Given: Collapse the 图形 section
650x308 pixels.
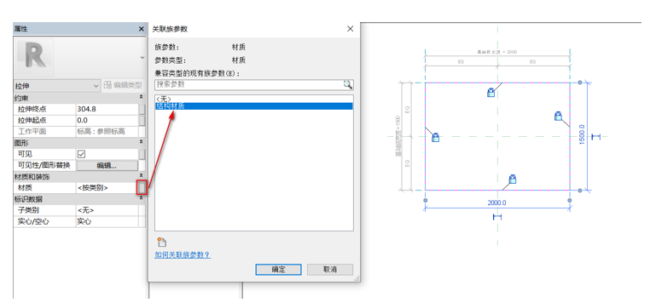Looking at the screenshot, I should [x=141, y=142].
